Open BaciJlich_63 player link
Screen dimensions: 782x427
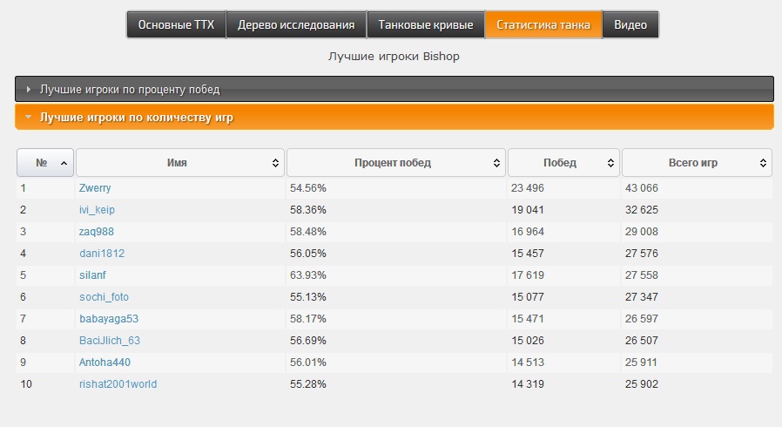click(110, 341)
